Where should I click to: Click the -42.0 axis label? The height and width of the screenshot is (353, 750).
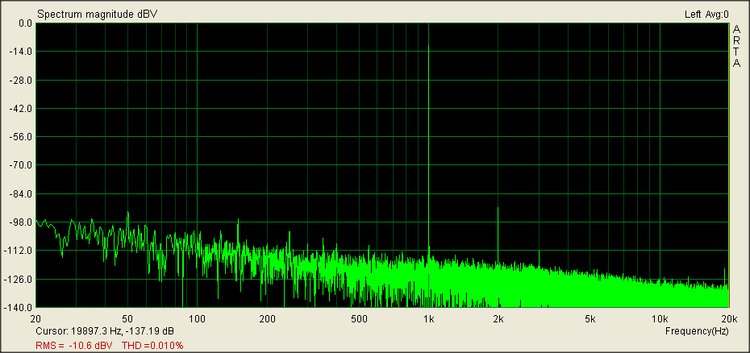(21, 109)
